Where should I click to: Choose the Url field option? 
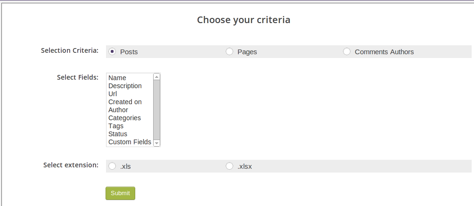pos(113,94)
